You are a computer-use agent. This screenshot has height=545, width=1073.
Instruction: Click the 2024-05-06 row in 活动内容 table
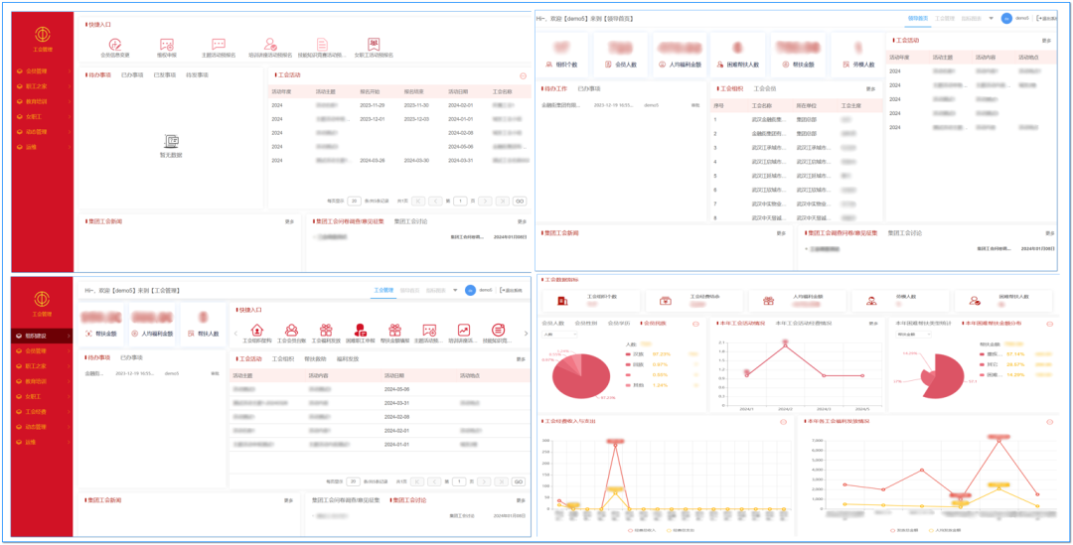pos(380,388)
